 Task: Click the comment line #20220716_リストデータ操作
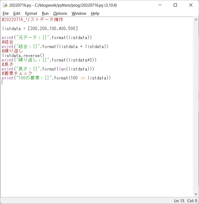coord(32,20)
